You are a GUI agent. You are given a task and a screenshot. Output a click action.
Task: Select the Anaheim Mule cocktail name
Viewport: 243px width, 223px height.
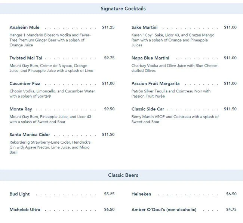tap(24, 27)
